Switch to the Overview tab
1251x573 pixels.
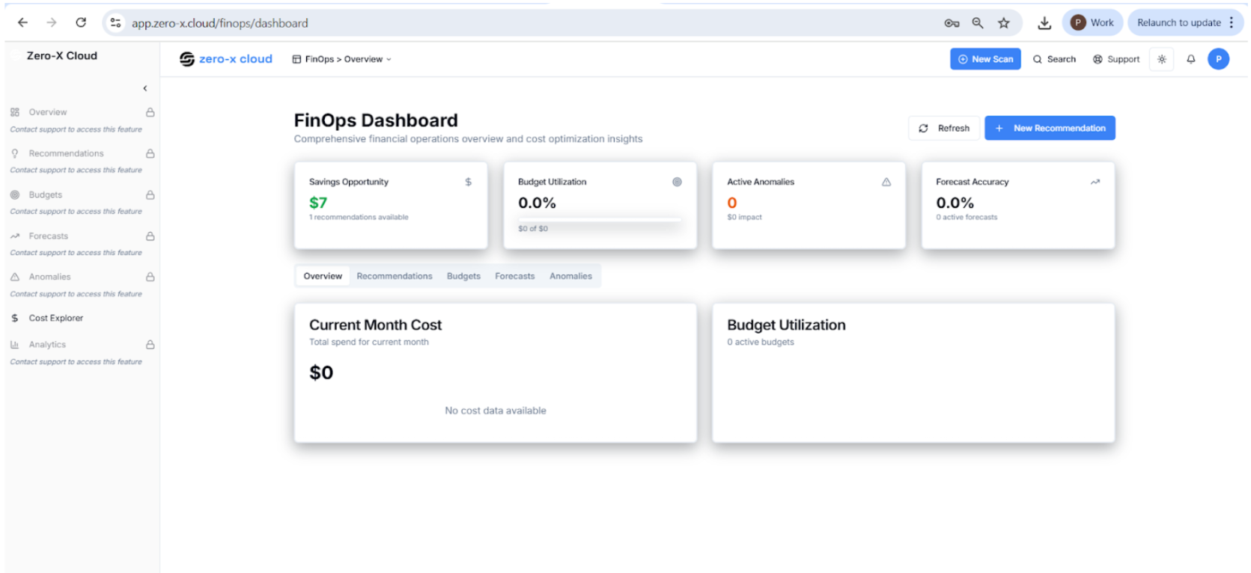[323, 276]
